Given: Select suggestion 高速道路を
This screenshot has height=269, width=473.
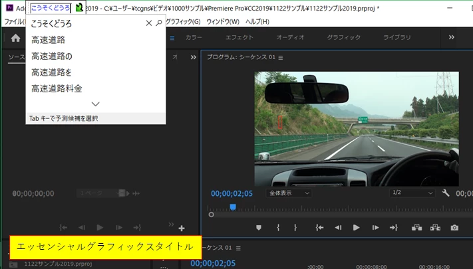Looking at the screenshot, I should (x=52, y=72).
